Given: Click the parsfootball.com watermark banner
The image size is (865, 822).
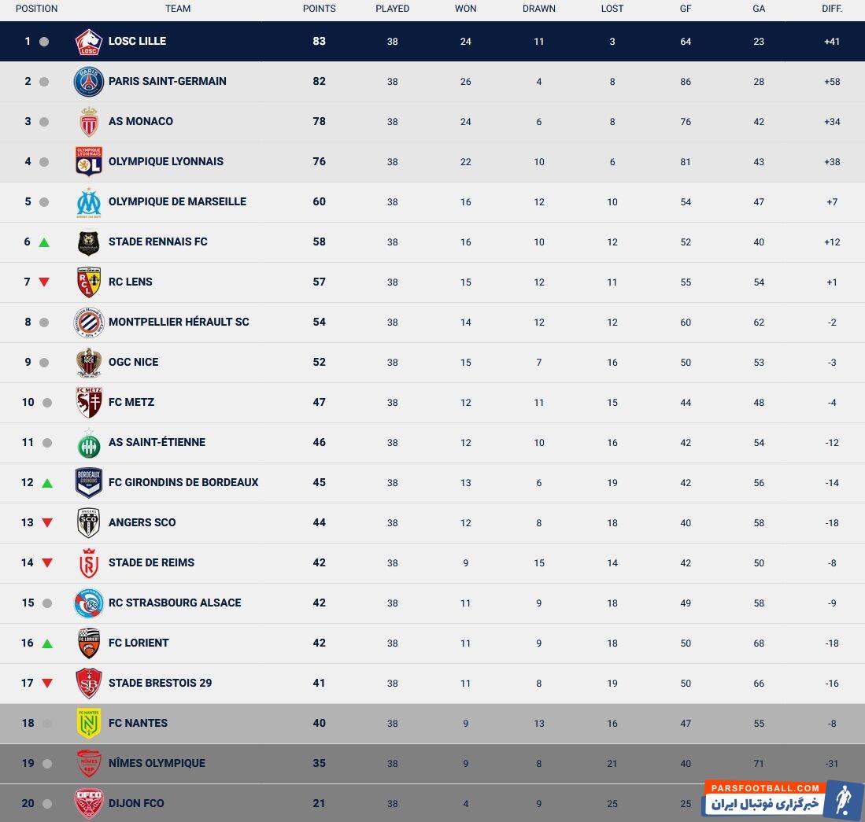Looking at the screenshot, I should (783, 798).
